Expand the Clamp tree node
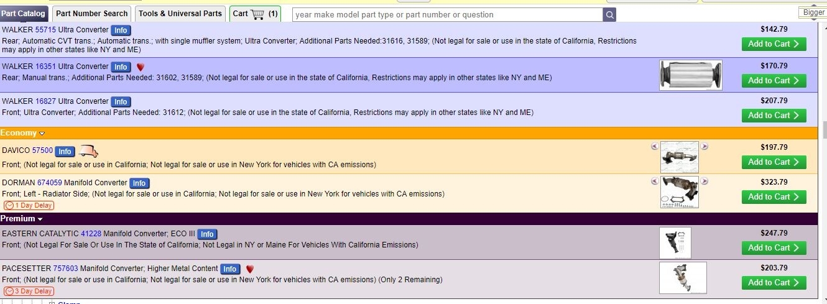Viewport: 827px width, 304px height. (52, 302)
